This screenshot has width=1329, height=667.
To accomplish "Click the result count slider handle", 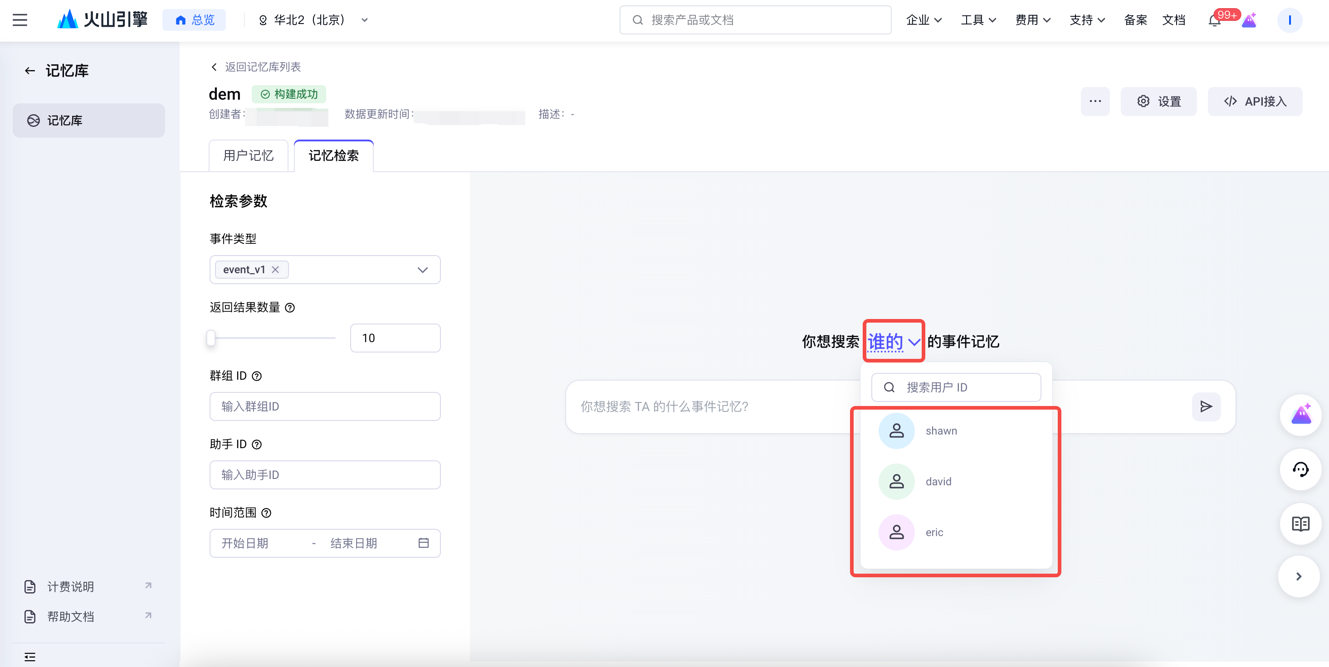I will (211, 338).
